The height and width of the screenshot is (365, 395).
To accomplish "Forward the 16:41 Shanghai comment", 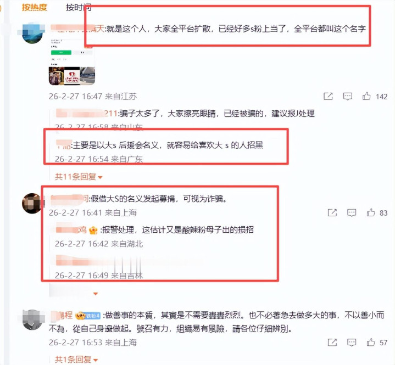I will (x=332, y=213).
